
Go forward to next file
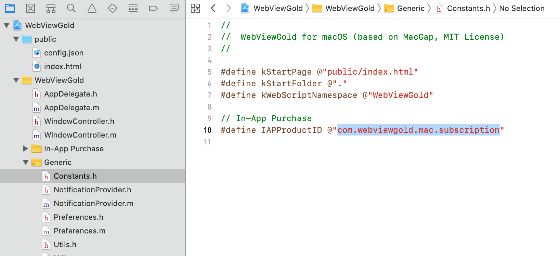[x=229, y=8]
